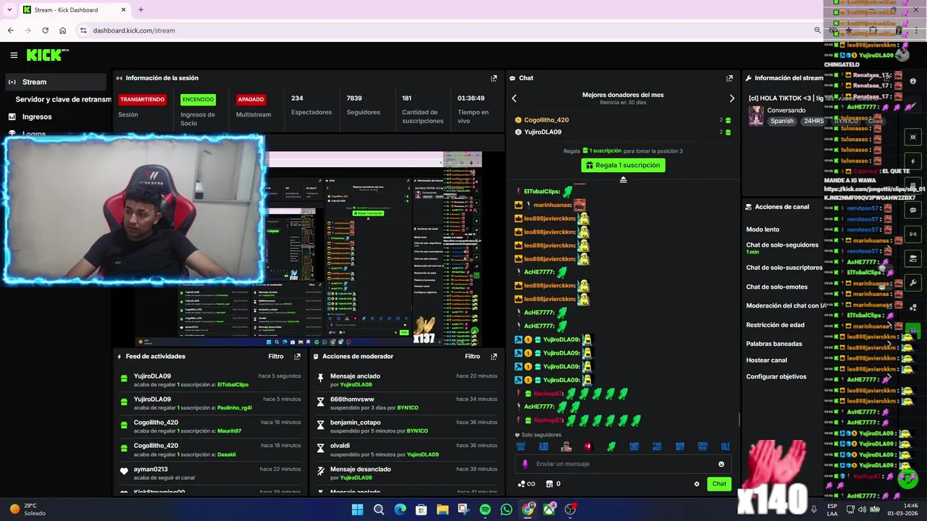
Task: Click 666thomvsww in moderator actions
Action: (x=352, y=399)
